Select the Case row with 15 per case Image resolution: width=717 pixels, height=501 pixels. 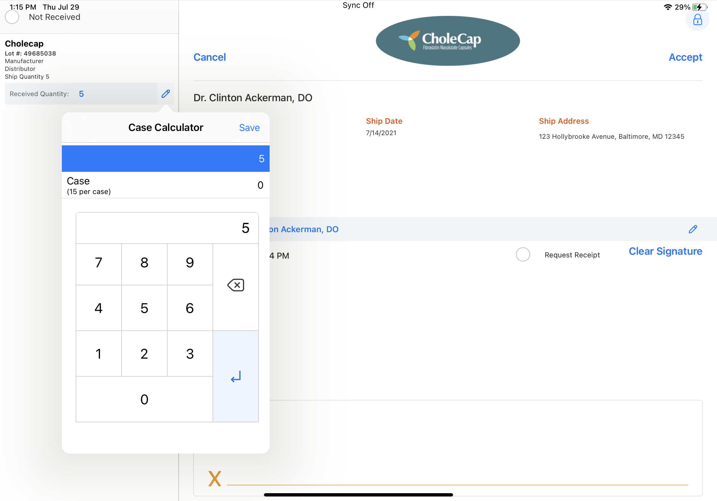coord(165,185)
